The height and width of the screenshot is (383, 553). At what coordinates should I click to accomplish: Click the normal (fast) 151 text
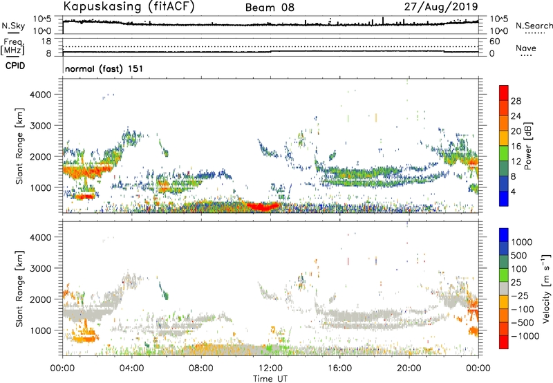(x=104, y=68)
